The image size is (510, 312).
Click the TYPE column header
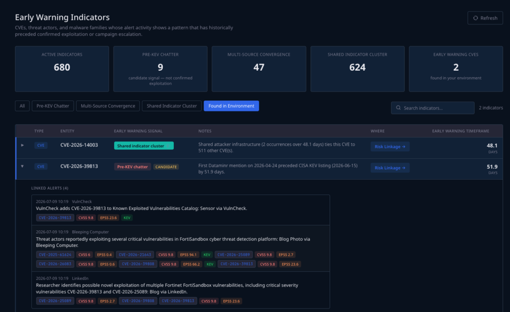pos(39,131)
